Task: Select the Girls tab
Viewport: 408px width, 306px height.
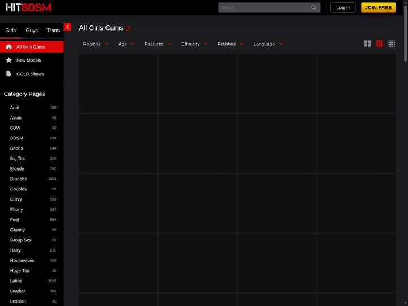Action: pyautogui.click(x=11, y=31)
